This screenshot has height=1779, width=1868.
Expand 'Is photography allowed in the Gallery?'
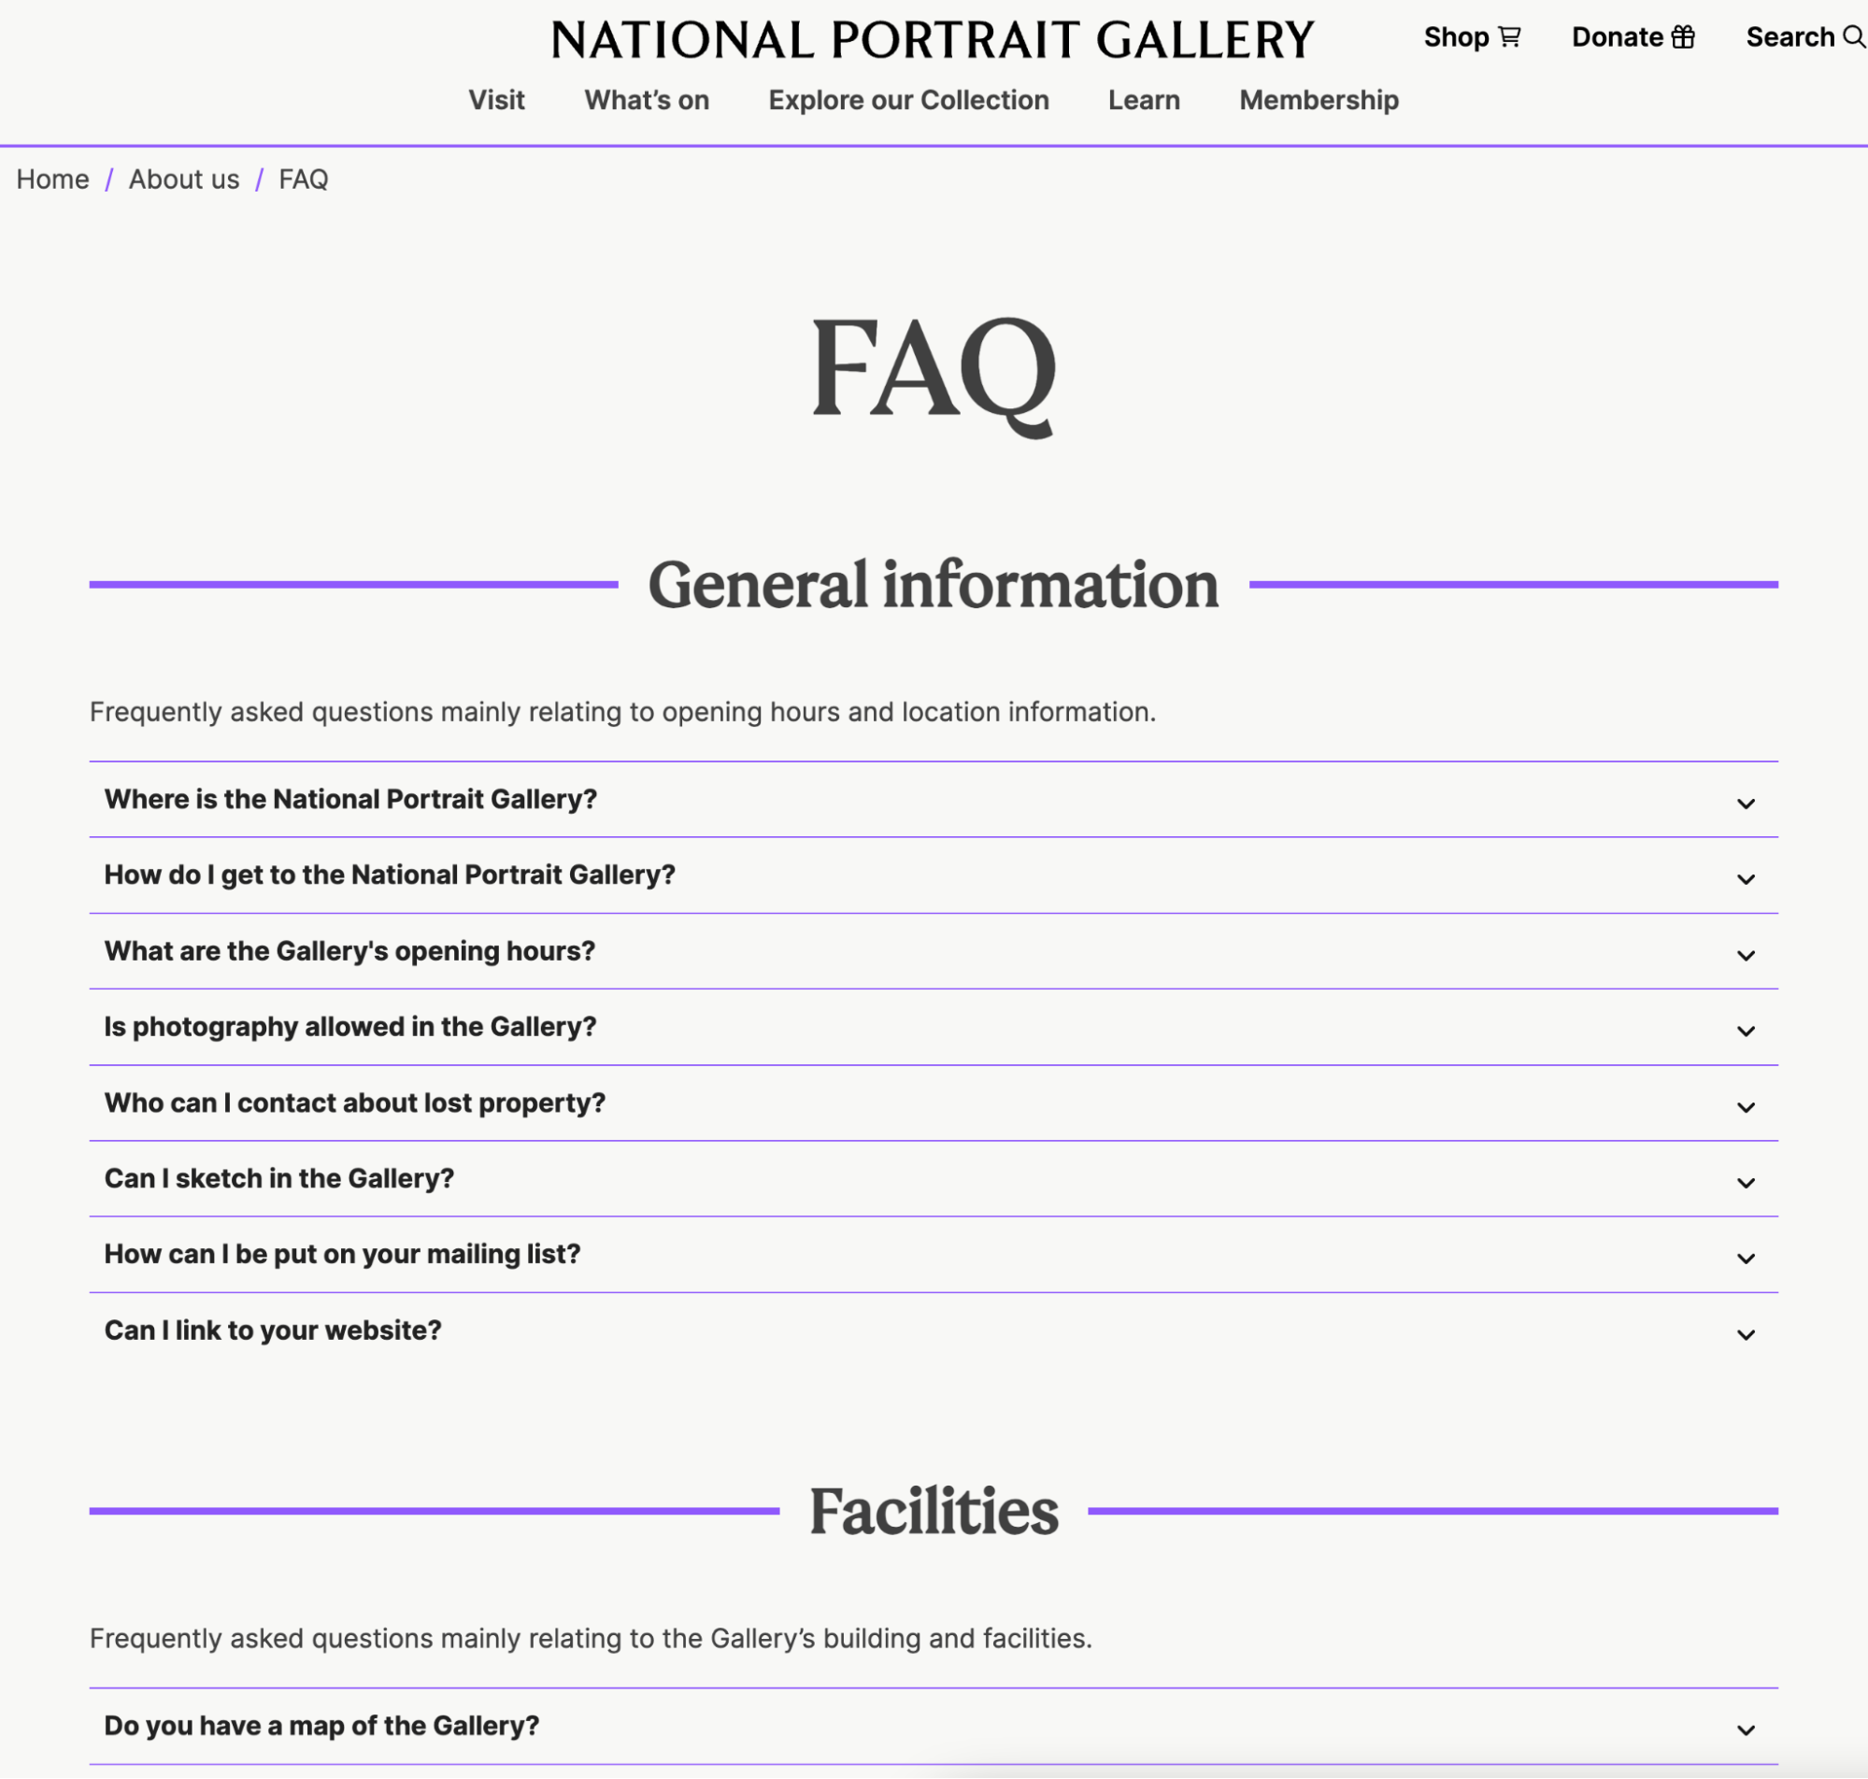tap(933, 1027)
